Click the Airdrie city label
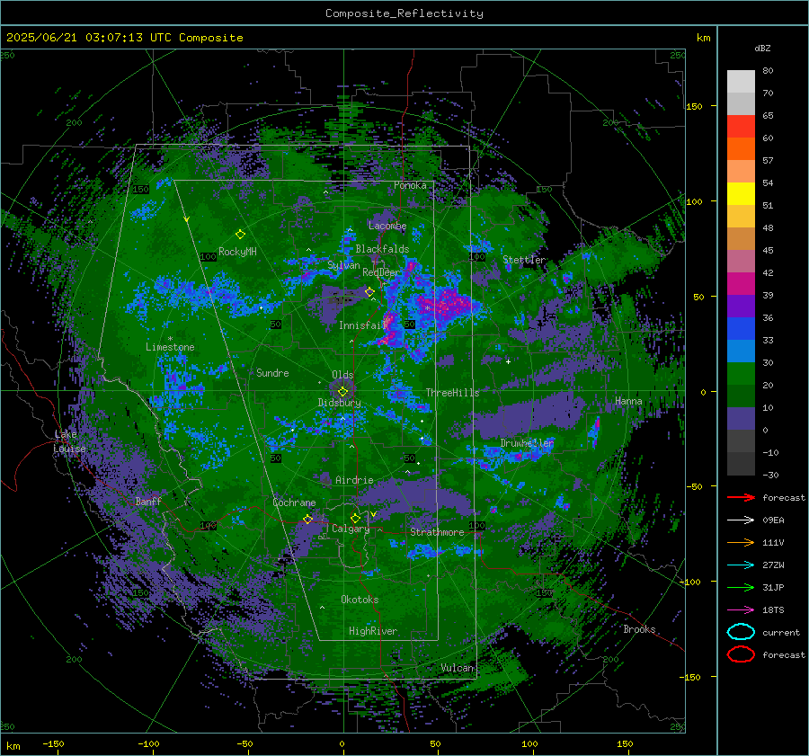Image resolution: width=809 pixels, height=756 pixels. click(x=354, y=480)
